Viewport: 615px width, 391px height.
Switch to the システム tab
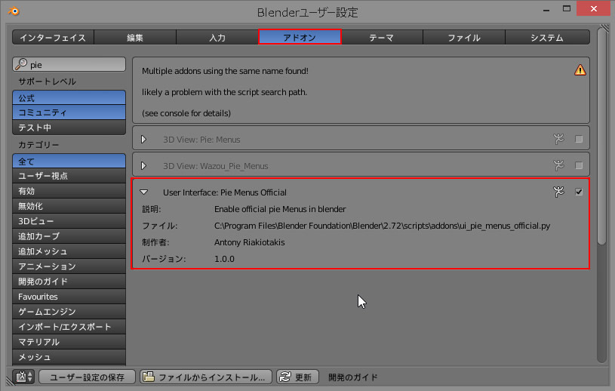coord(548,37)
